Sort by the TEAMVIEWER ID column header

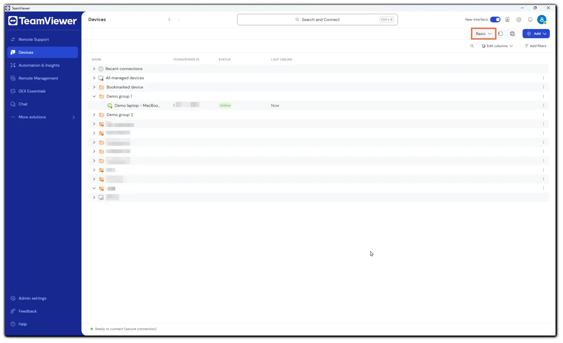(186, 59)
